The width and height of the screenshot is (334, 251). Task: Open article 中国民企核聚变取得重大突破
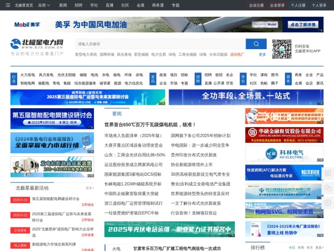click(x=131, y=194)
